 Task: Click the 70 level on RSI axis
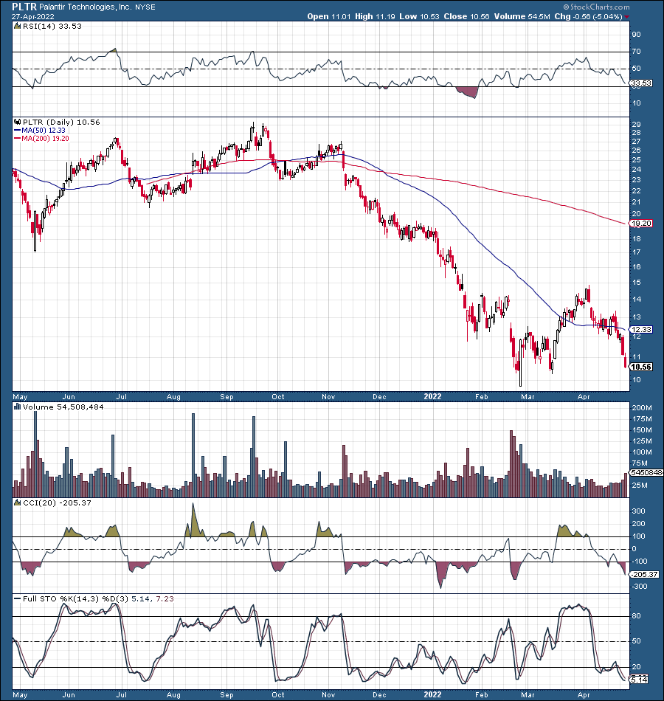point(636,52)
